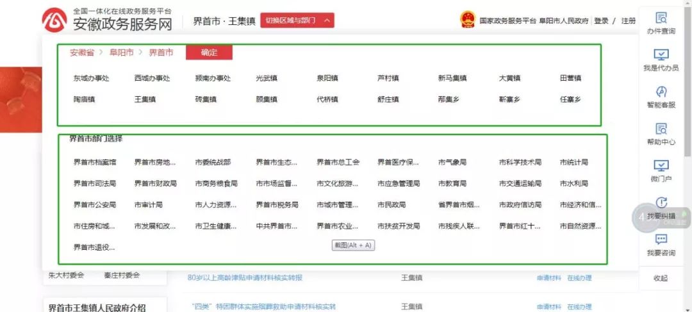Choose 界首市财政局 department
The image size is (692, 312).
(156, 183)
